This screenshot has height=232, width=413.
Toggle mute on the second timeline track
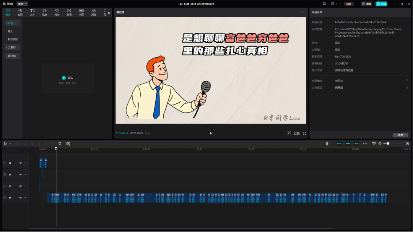pyautogui.click(x=20, y=174)
